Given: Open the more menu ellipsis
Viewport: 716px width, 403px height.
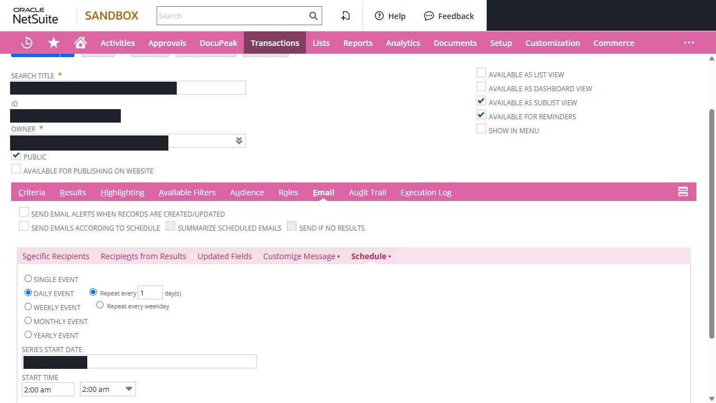Looking at the screenshot, I should [689, 43].
